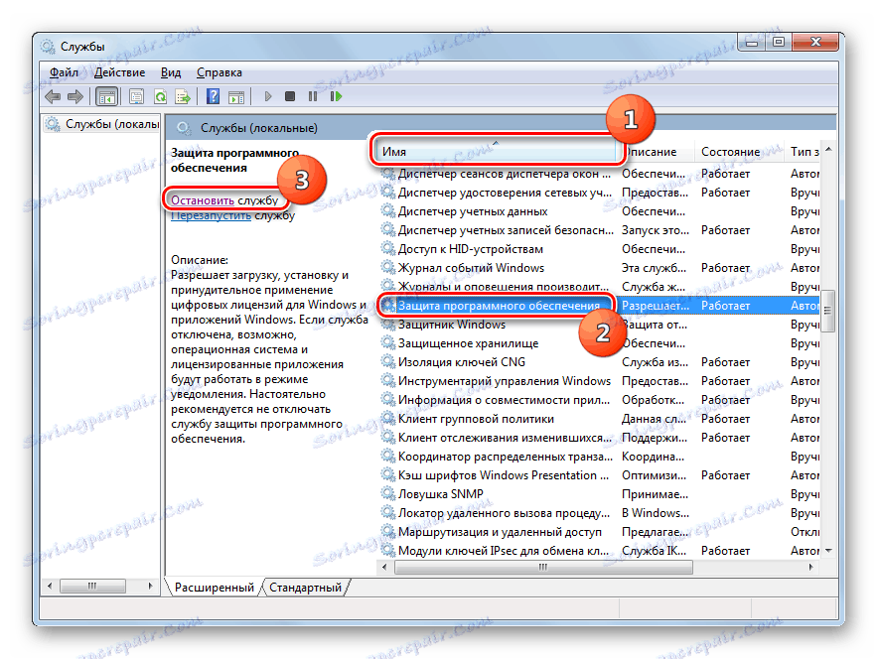The height and width of the screenshot is (659, 878).
Task: Click the Pause service toolbar icon
Action: (x=313, y=96)
